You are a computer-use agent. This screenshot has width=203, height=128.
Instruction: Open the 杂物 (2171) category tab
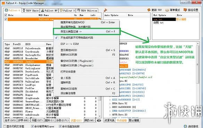coord(62,120)
